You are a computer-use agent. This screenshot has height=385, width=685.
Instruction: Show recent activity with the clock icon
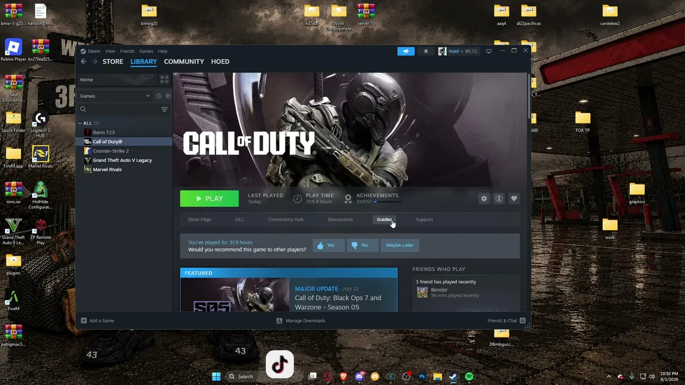click(158, 96)
